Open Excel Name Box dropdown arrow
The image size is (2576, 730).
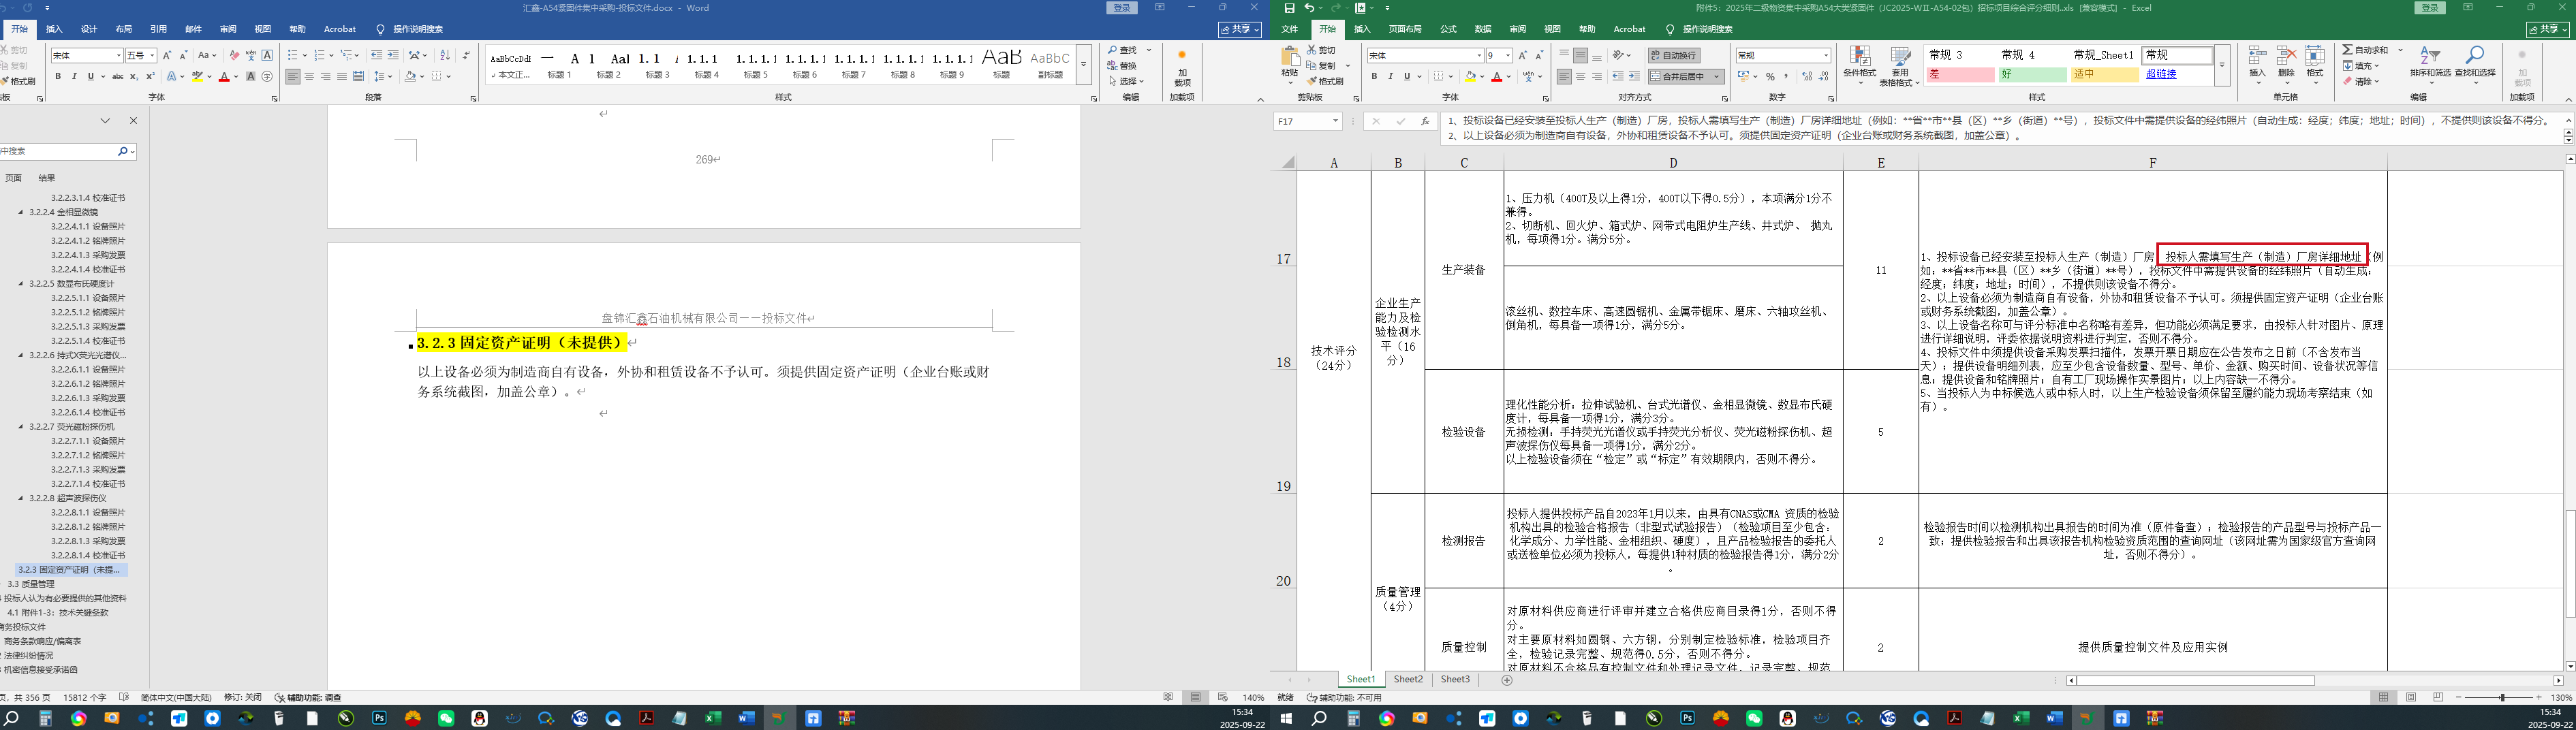pos(1335,121)
